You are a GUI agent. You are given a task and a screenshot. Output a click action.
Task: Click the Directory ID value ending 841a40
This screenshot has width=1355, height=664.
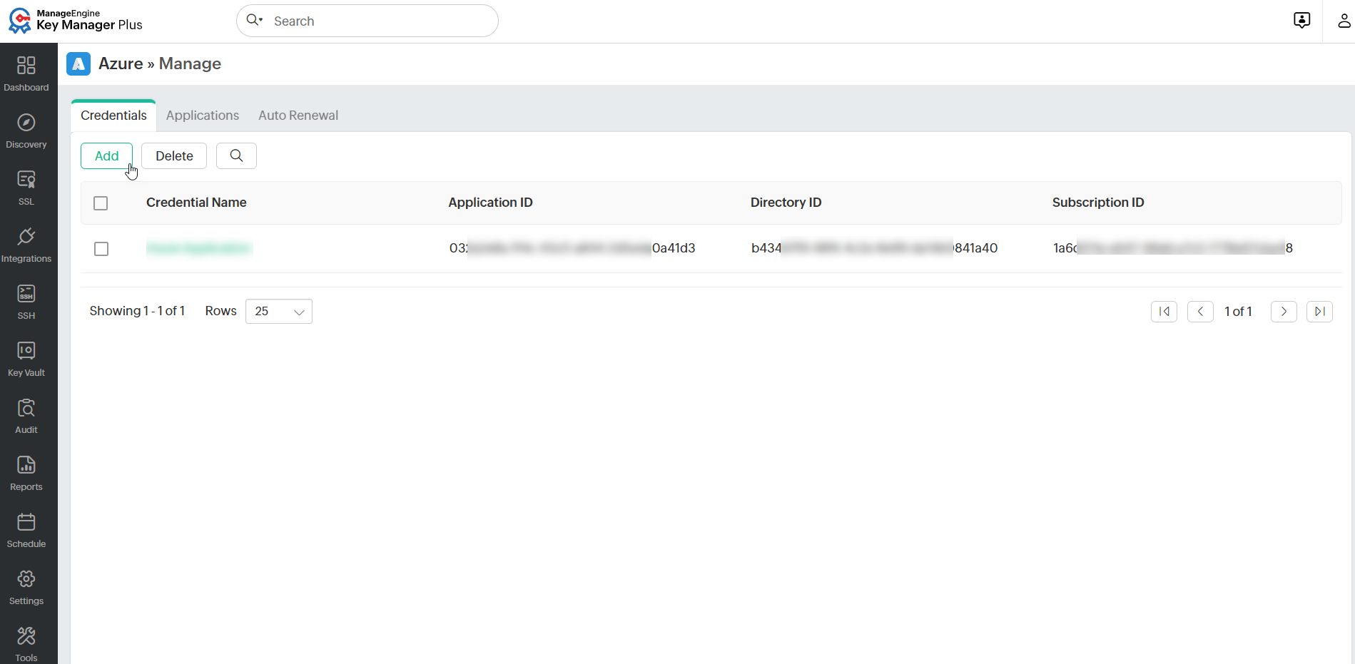[874, 248]
